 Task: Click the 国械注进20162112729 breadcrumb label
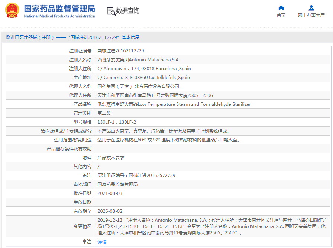click(x=92, y=37)
